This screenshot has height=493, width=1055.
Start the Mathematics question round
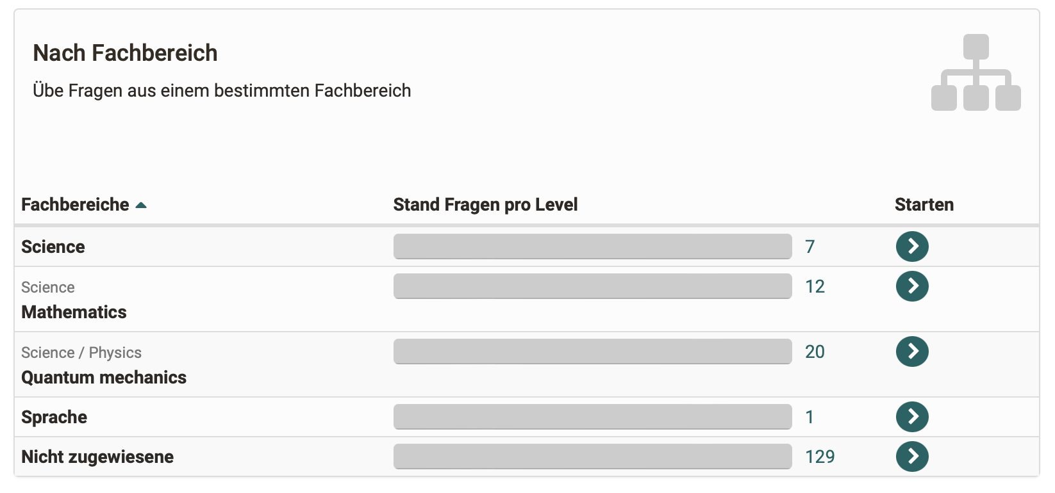click(911, 286)
